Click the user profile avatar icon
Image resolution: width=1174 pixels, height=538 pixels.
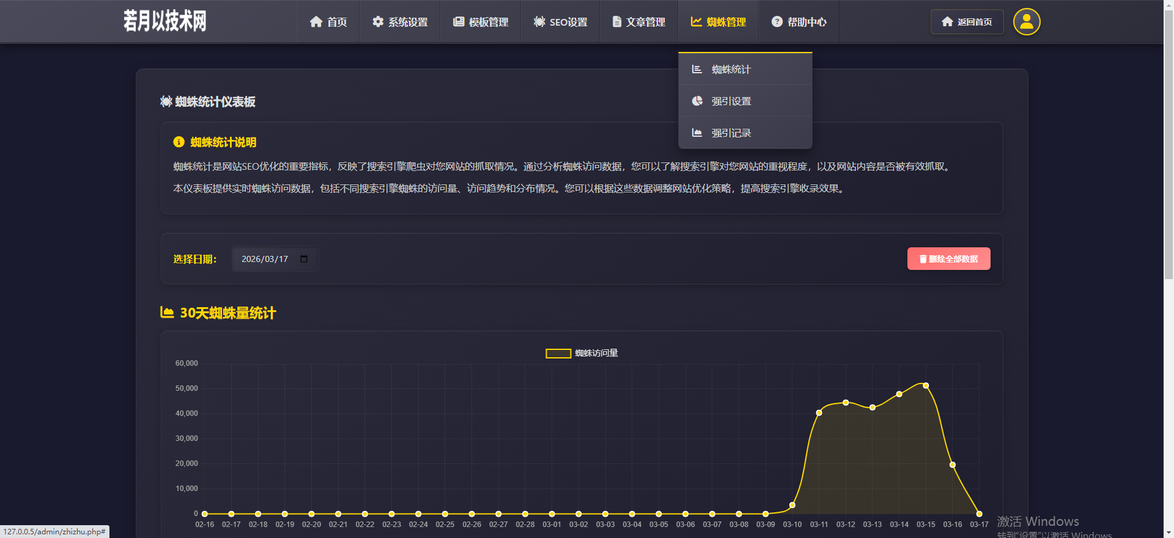coord(1027,22)
